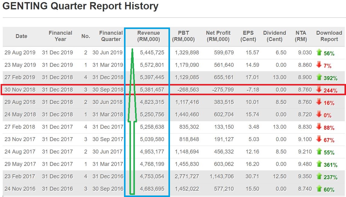346x197 pixels.
Task: Click the Dividend (Cent) column header
Action: [x=275, y=36]
